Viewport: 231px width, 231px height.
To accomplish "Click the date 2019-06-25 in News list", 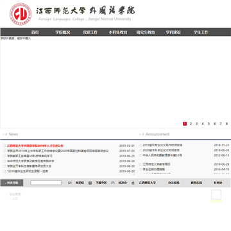I will (x=127, y=156).
